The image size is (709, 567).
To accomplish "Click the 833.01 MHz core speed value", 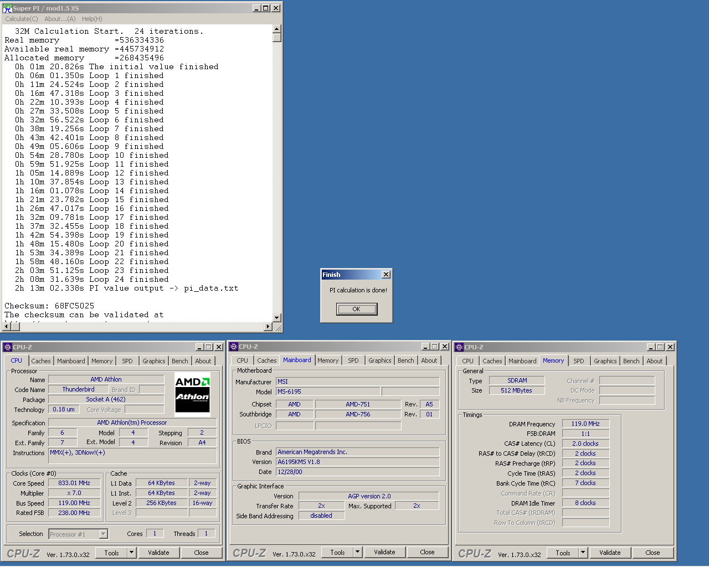I will (74, 483).
